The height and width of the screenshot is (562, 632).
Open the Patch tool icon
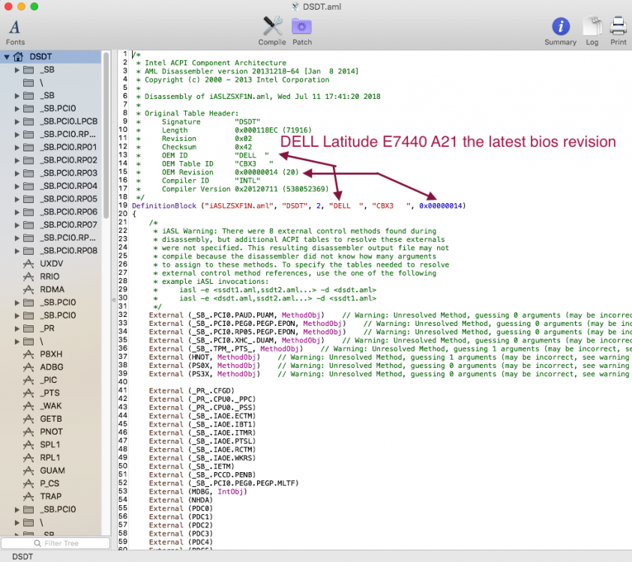pyautogui.click(x=301, y=26)
